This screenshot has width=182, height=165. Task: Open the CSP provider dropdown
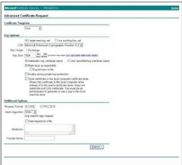[x=53, y=45]
